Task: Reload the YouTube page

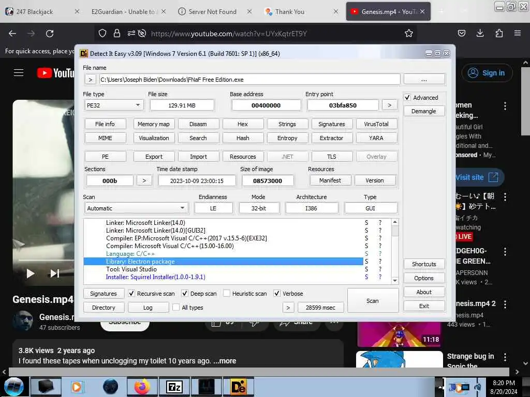Action: click(50, 34)
